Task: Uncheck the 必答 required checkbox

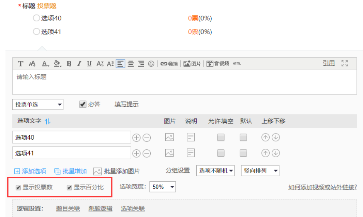Action: 82,104
